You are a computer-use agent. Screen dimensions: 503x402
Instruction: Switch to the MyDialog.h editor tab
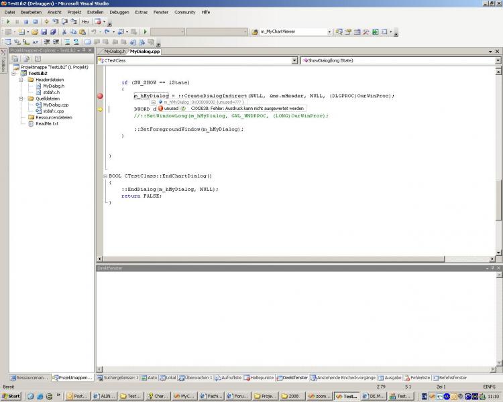(115, 51)
